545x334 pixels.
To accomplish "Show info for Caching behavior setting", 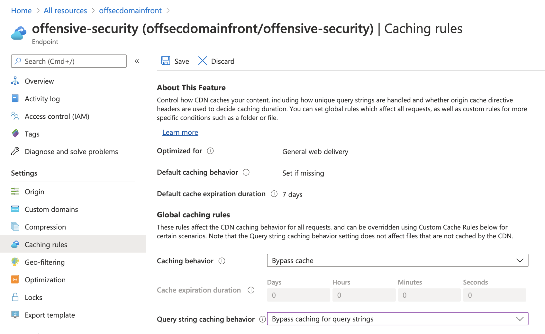I will (222, 261).
